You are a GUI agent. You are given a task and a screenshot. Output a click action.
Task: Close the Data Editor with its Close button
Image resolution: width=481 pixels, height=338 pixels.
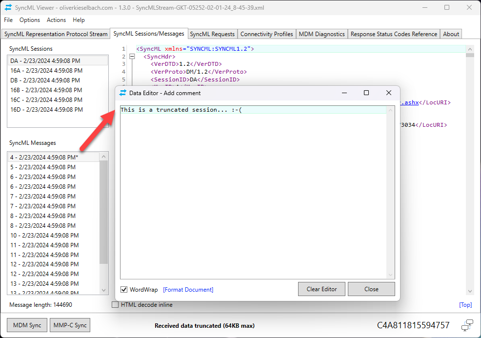[371, 289]
